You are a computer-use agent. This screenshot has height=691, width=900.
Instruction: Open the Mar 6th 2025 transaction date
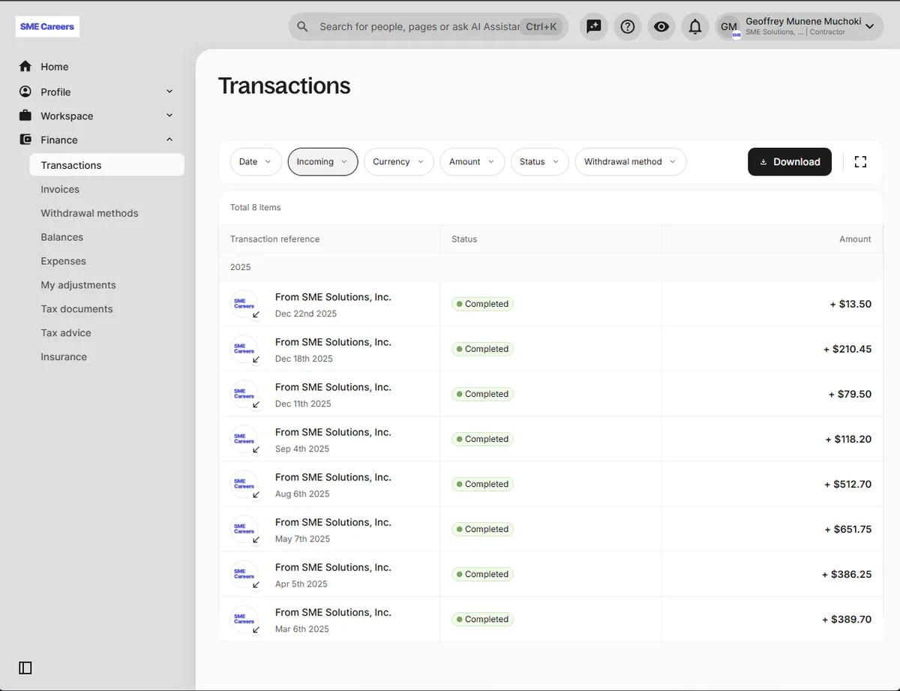pos(302,629)
